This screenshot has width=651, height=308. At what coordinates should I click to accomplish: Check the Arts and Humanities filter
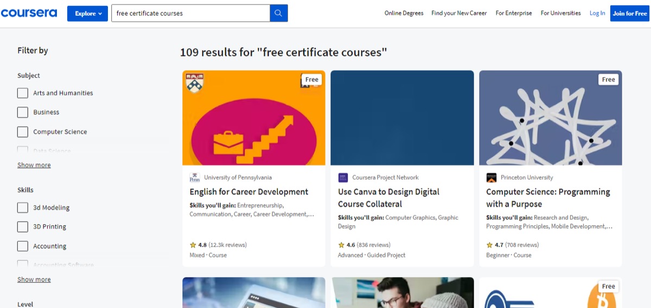(23, 93)
